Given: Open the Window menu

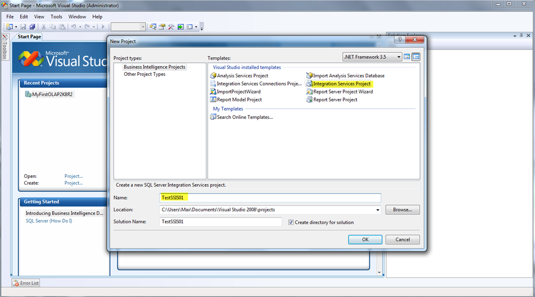Looking at the screenshot, I should click(77, 16).
